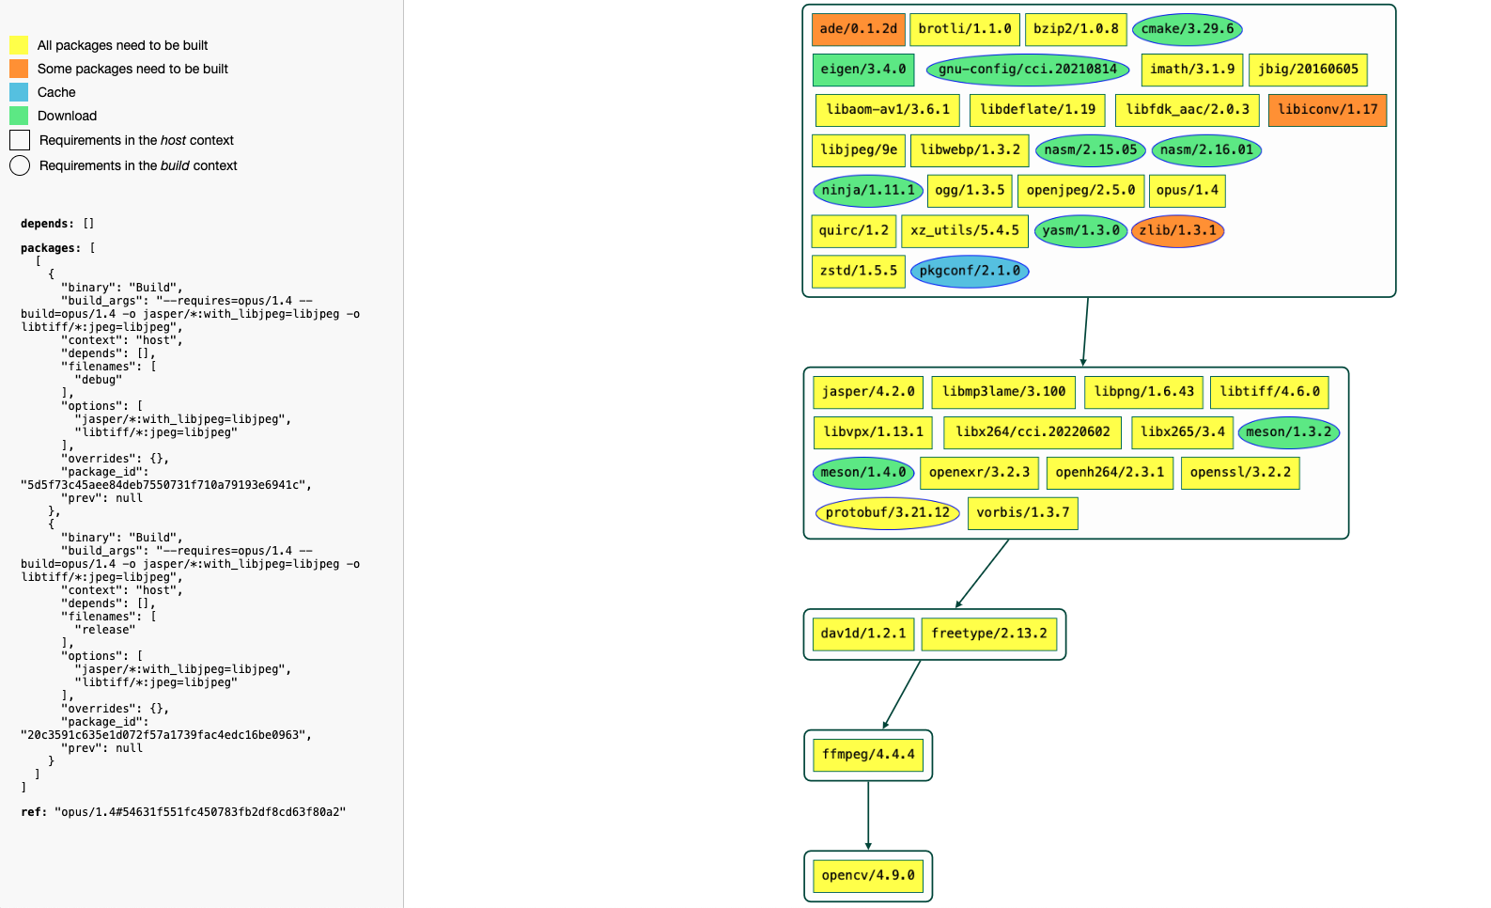Click the build context circle legend icon
The width and height of the screenshot is (1491, 908).
(20, 165)
